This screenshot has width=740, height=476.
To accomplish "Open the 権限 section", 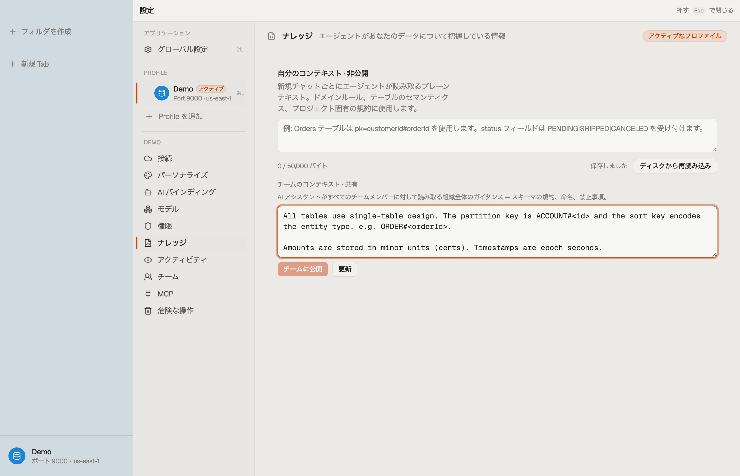I will 193,226.
